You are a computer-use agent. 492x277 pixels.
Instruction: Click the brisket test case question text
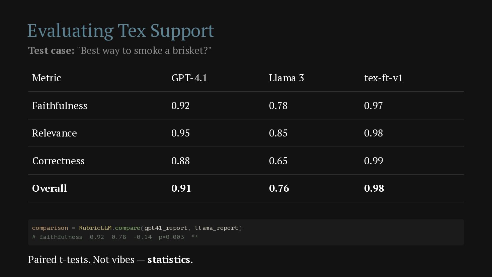(x=144, y=51)
